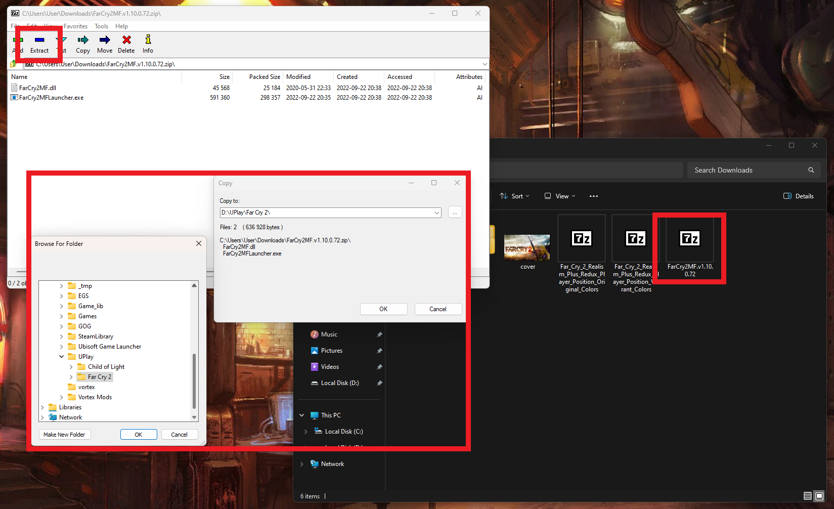
Task: Select FarCry2MF.v1.10.0.72 archive in Explorer
Action: pyautogui.click(x=690, y=247)
